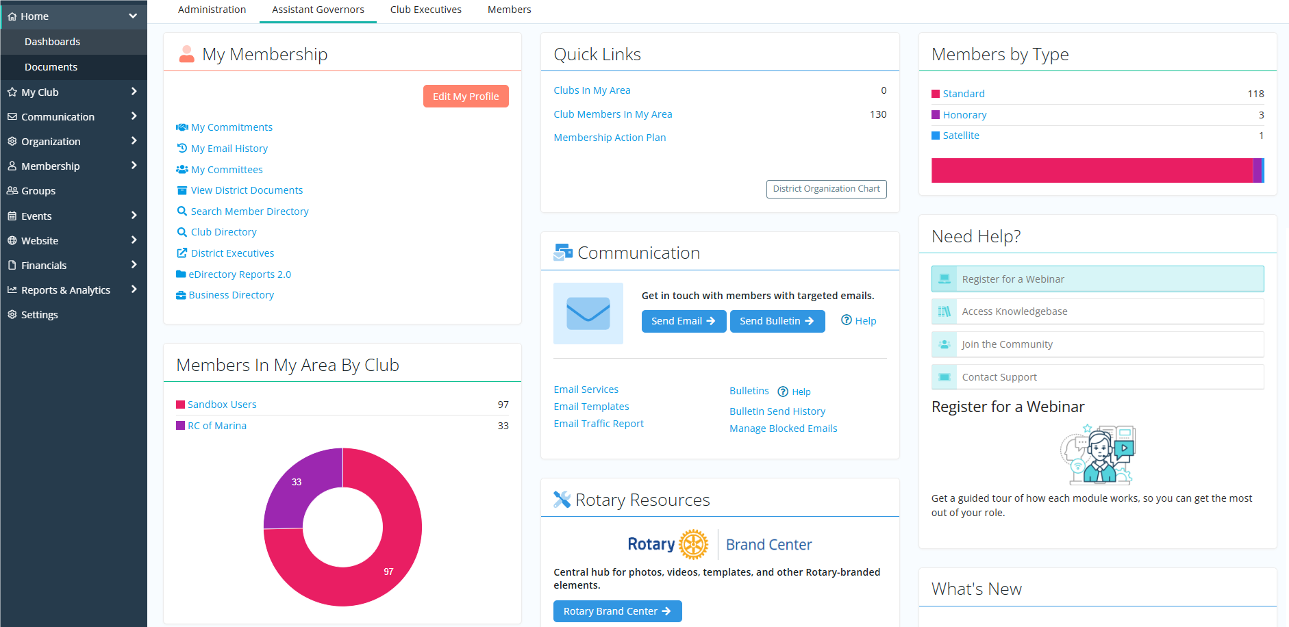Expand the Financials submenu arrow
This screenshot has height=627, width=1289.
(x=134, y=265)
